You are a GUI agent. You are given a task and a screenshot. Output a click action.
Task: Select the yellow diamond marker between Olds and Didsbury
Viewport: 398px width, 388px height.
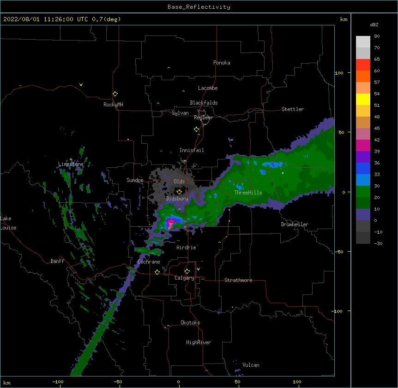coord(179,192)
